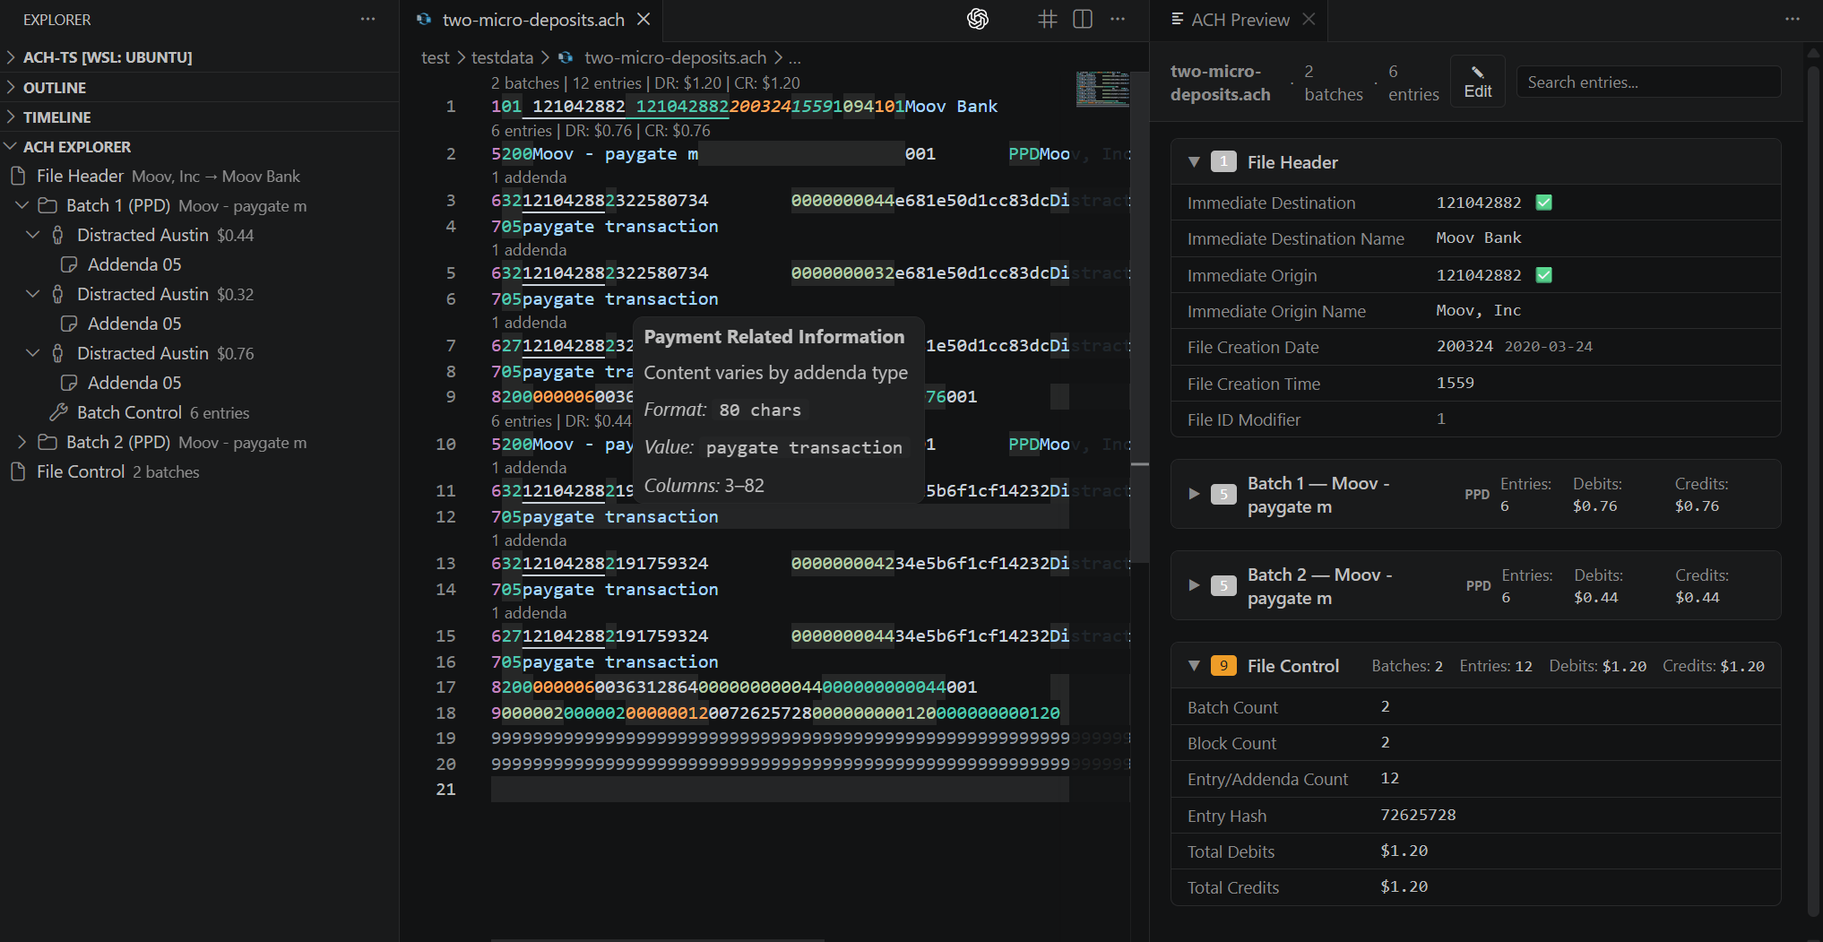The width and height of the screenshot is (1823, 942).
Task: Expand the ACH-TS [WSL: UBUNTU] section
Action: point(12,57)
